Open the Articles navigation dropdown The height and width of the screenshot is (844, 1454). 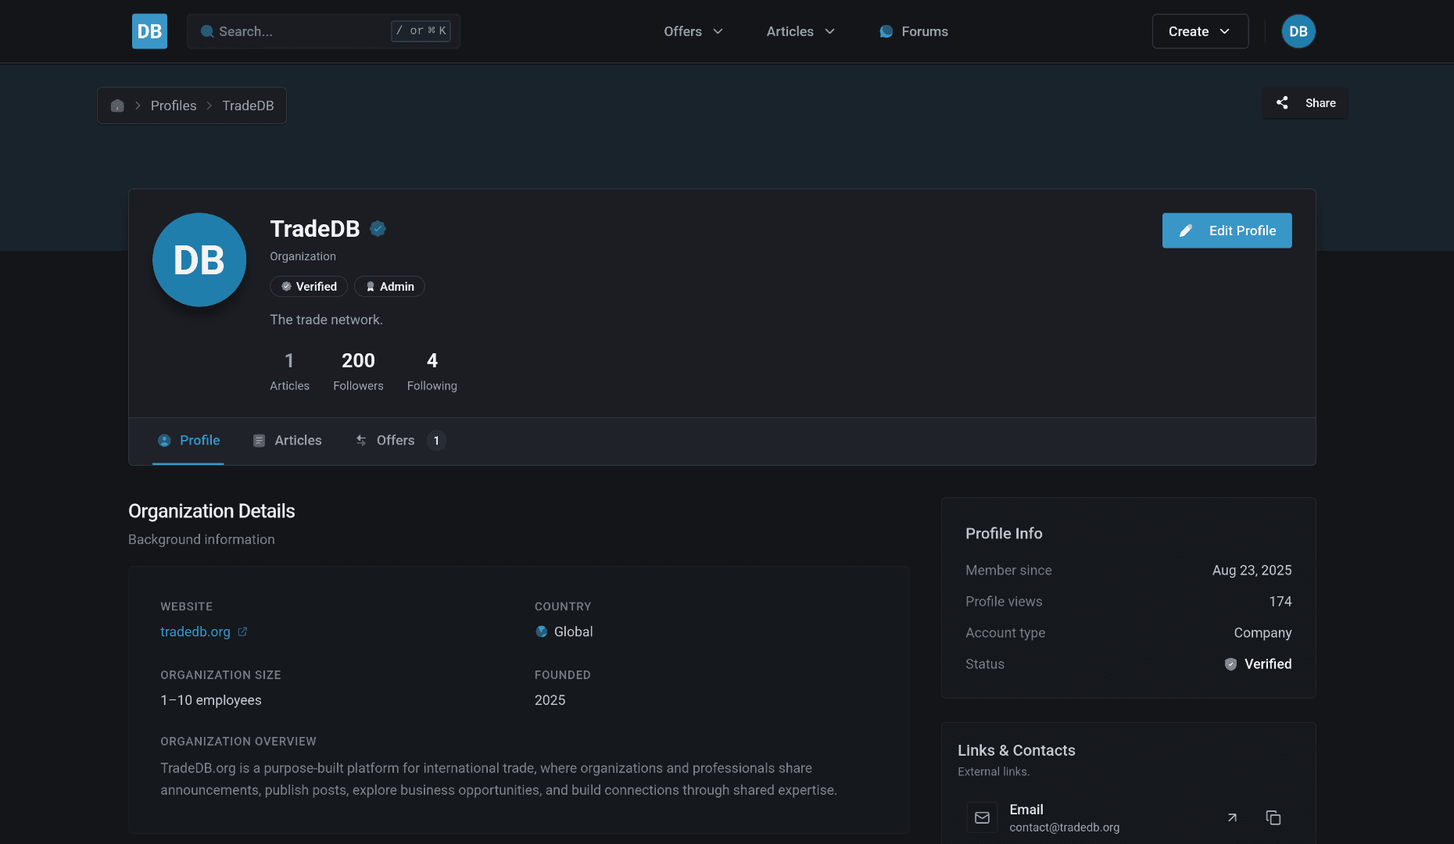tap(799, 31)
